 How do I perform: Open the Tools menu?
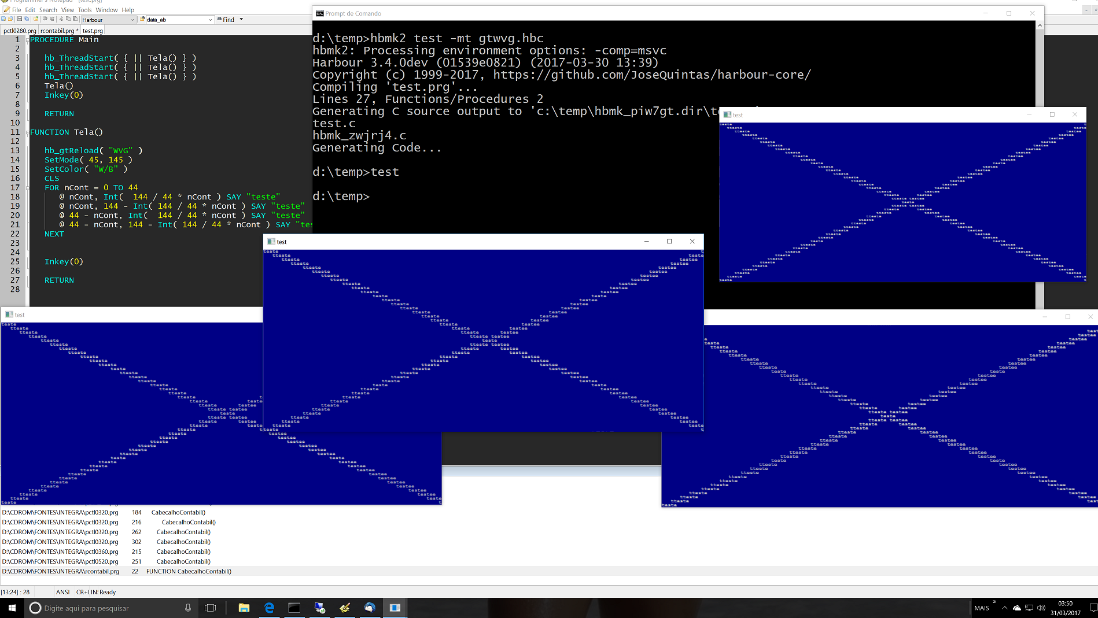point(84,10)
